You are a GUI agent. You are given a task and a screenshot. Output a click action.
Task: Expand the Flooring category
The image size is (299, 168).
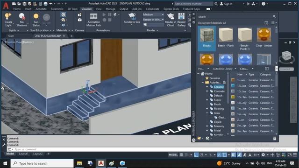(207, 109)
